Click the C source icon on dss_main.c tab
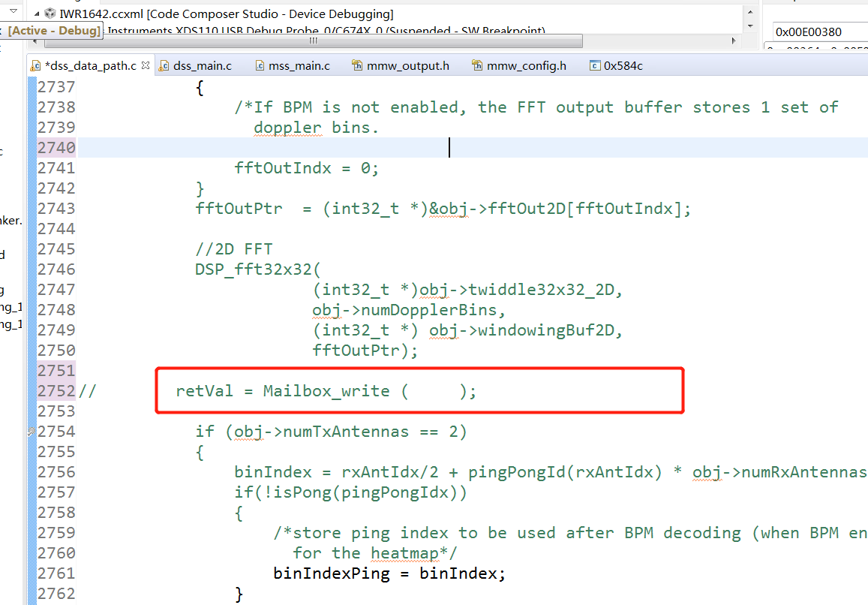868x605 pixels. coord(165,65)
